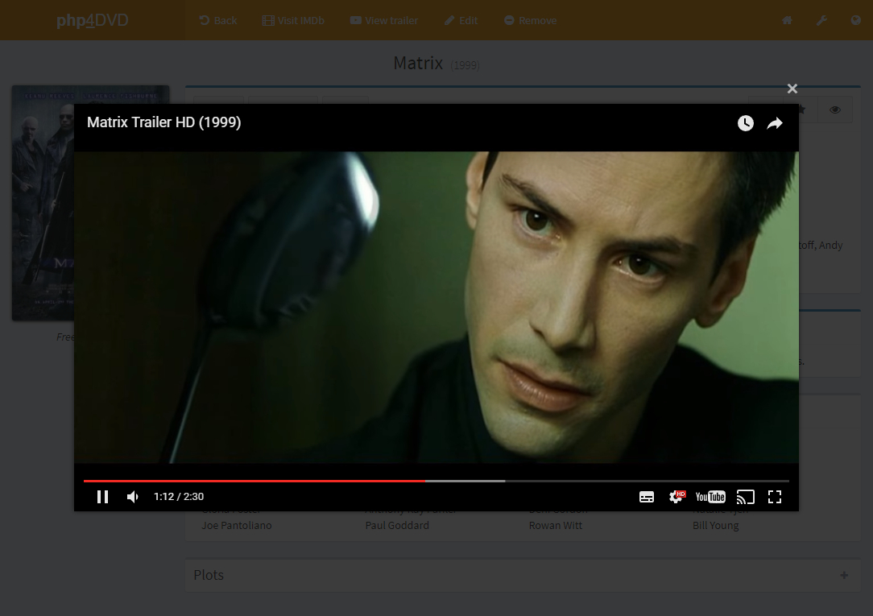Click the Plots section heading
The height and width of the screenshot is (616, 873).
pyautogui.click(x=209, y=575)
